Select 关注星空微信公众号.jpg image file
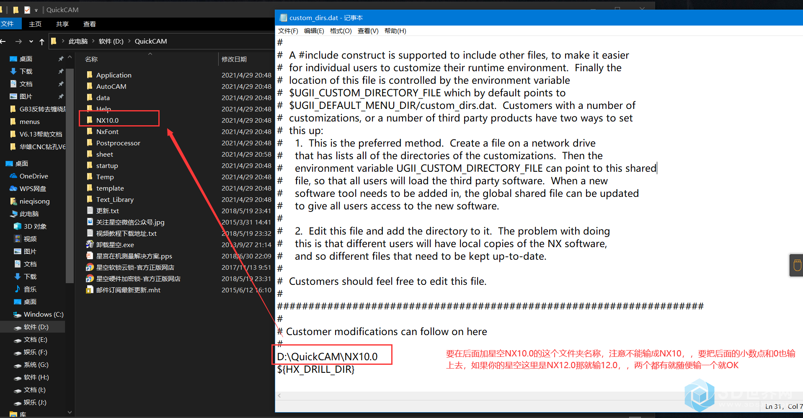Screen dimensions: 803x418 [x=130, y=222]
